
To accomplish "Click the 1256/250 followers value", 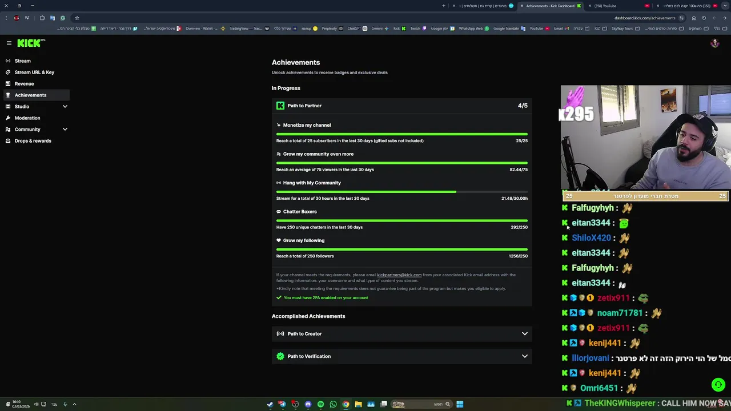I will (x=518, y=256).
